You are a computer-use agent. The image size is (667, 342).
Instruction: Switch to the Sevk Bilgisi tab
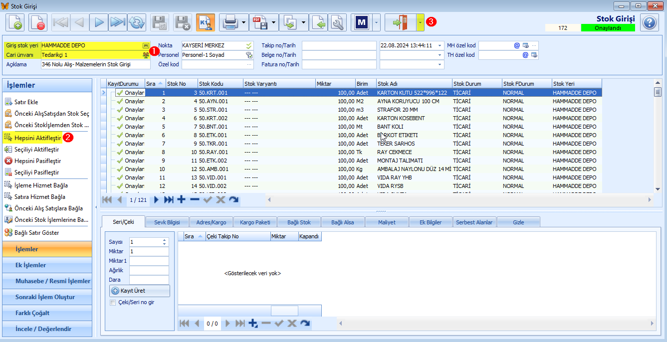[x=167, y=222]
